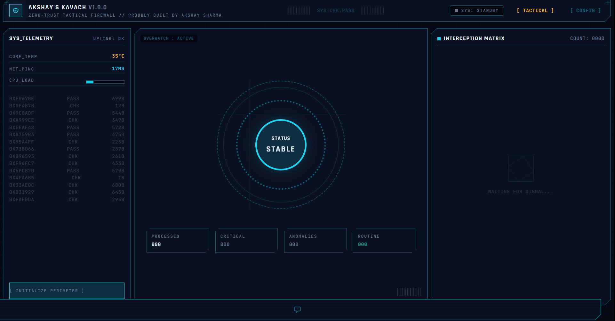Viewport: 615px width, 321px height.
Task: Select log row 0XFAE0DA
Action: 67,200
